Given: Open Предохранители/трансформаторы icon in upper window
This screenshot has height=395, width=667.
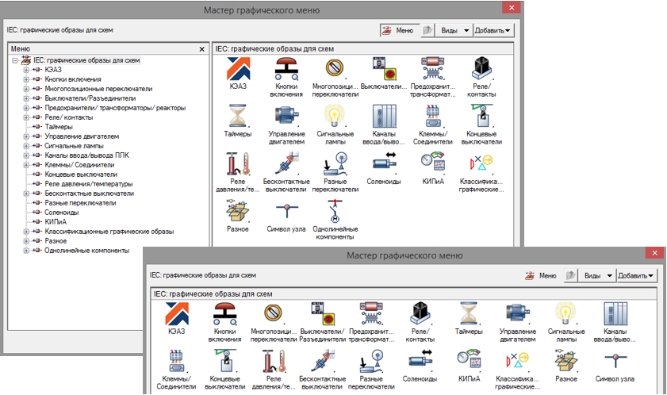Looking at the screenshot, I should [x=432, y=69].
